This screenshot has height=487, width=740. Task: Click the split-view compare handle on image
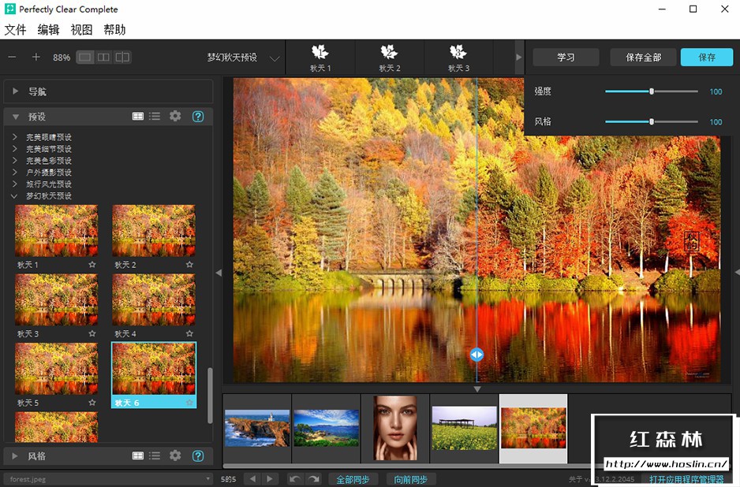[477, 355]
